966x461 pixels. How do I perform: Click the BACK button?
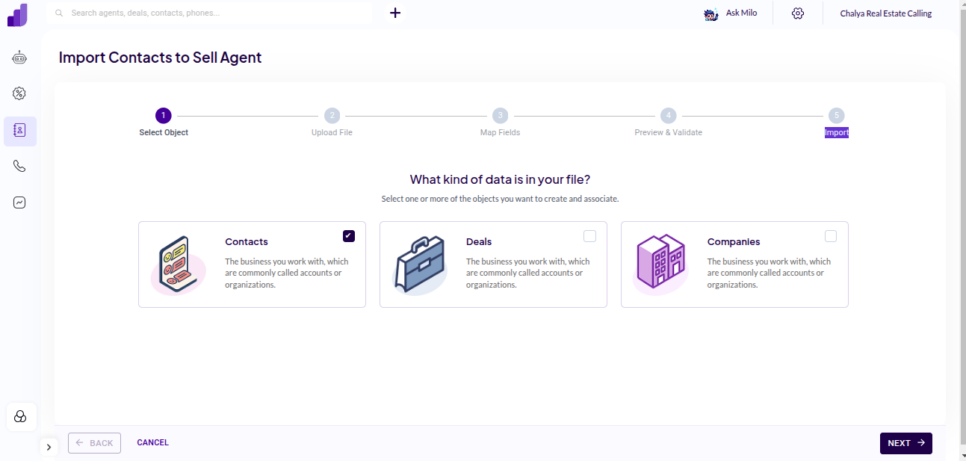click(x=94, y=443)
